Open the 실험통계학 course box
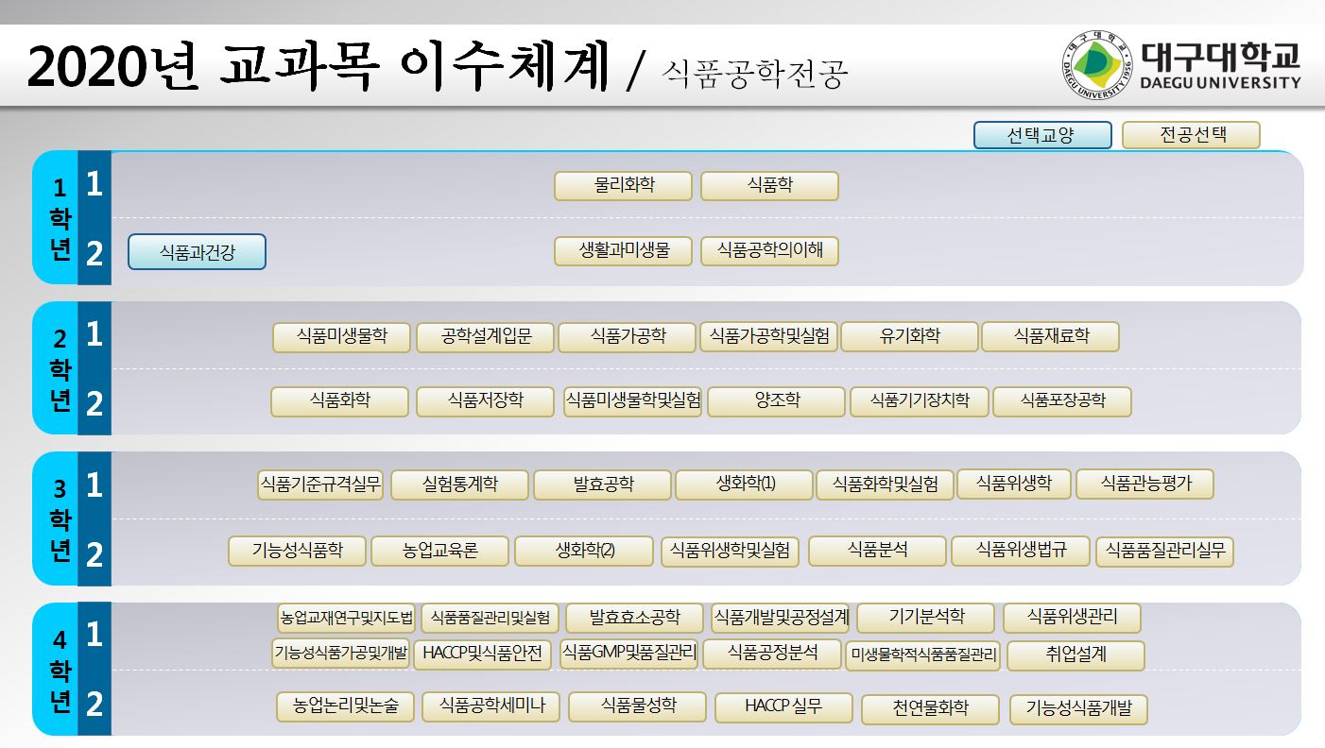This screenshot has height=748, width=1325. (458, 485)
